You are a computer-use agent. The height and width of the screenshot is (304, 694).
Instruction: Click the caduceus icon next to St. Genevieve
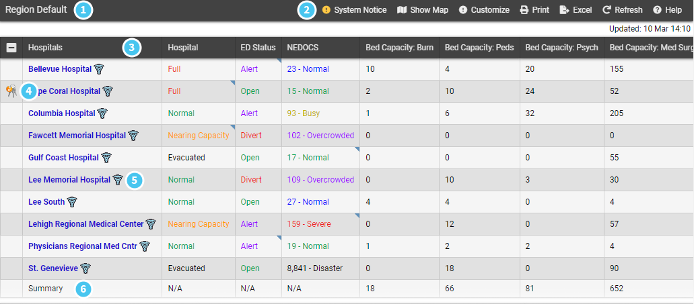[85, 268]
